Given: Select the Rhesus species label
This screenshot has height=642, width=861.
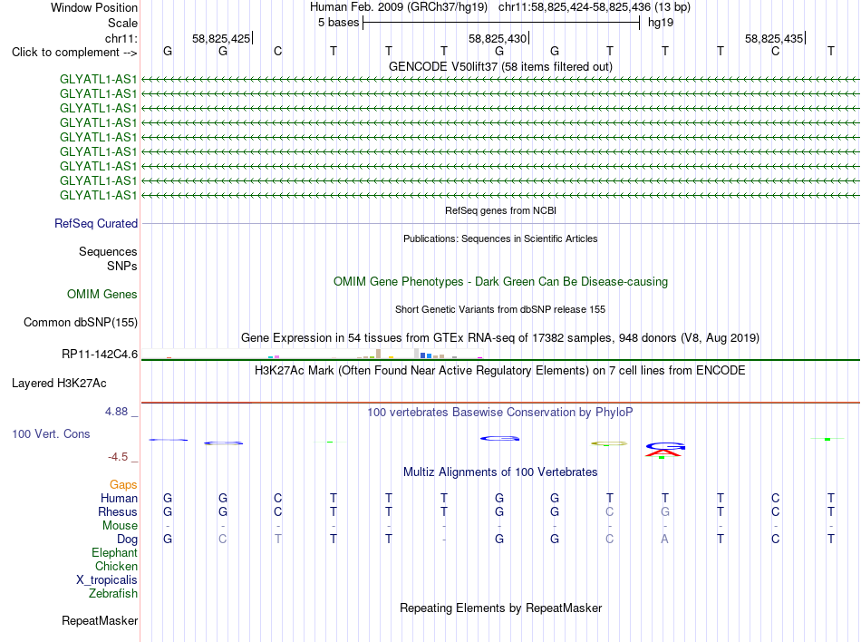Looking at the screenshot, I should click(x=118, y=511).
